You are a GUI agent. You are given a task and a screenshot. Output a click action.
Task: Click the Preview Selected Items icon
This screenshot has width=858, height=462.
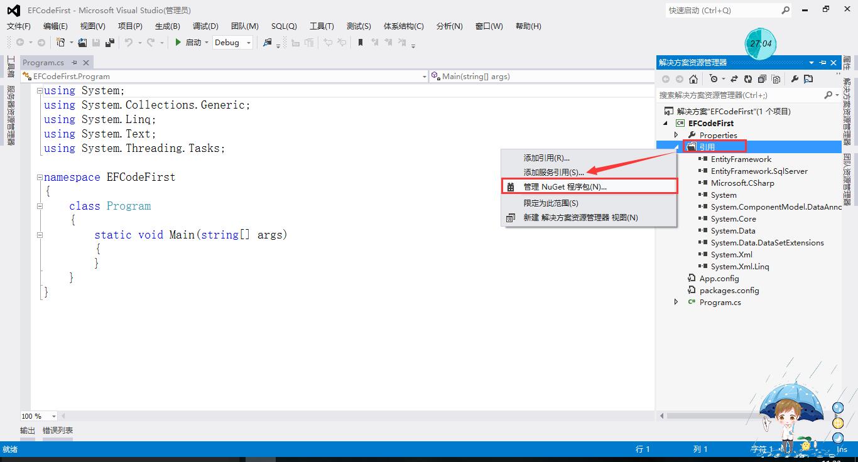tap(808, 79)
